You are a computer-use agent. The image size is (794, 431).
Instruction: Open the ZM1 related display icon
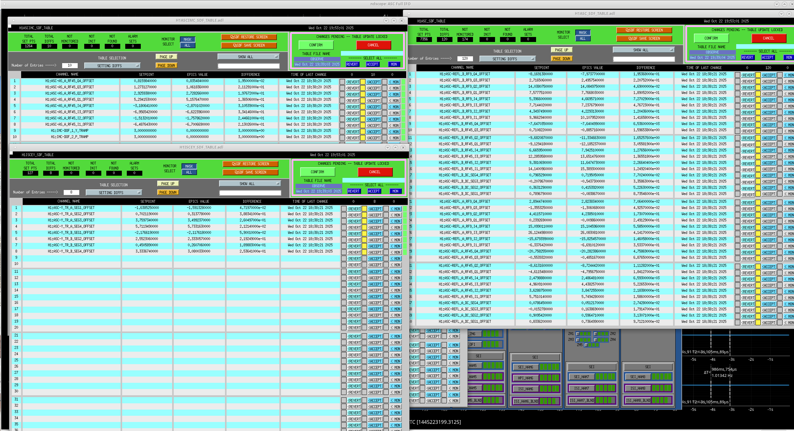pyautogui.click(x=578, y=334)
